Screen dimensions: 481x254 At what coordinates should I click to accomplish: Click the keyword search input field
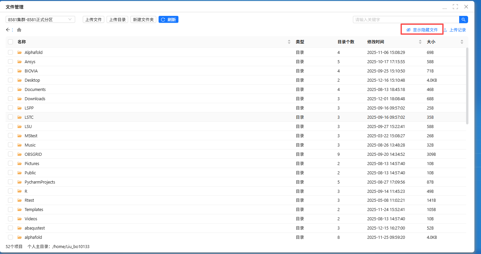pos(406,20)
